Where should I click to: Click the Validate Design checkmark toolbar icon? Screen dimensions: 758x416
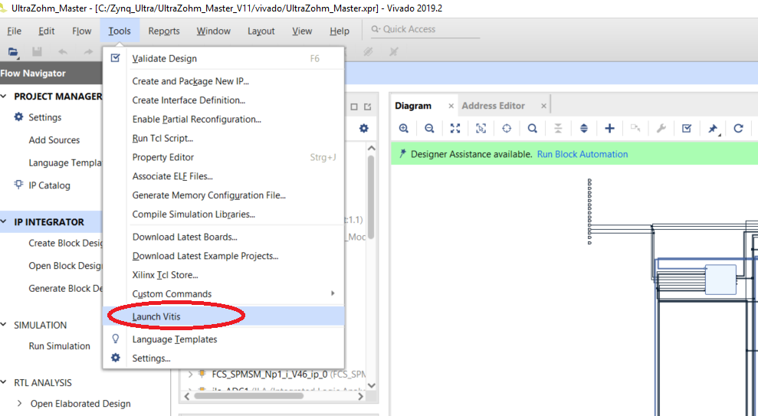(687, 129)
